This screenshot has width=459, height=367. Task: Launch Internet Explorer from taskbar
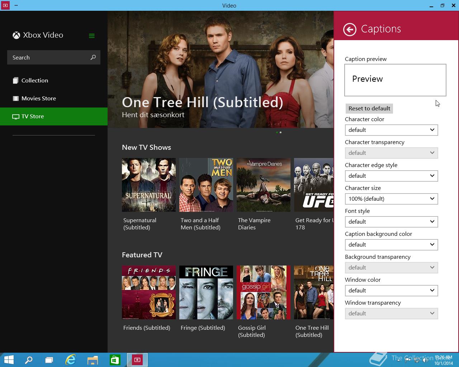pyautogui.click(x=71, y=359)
